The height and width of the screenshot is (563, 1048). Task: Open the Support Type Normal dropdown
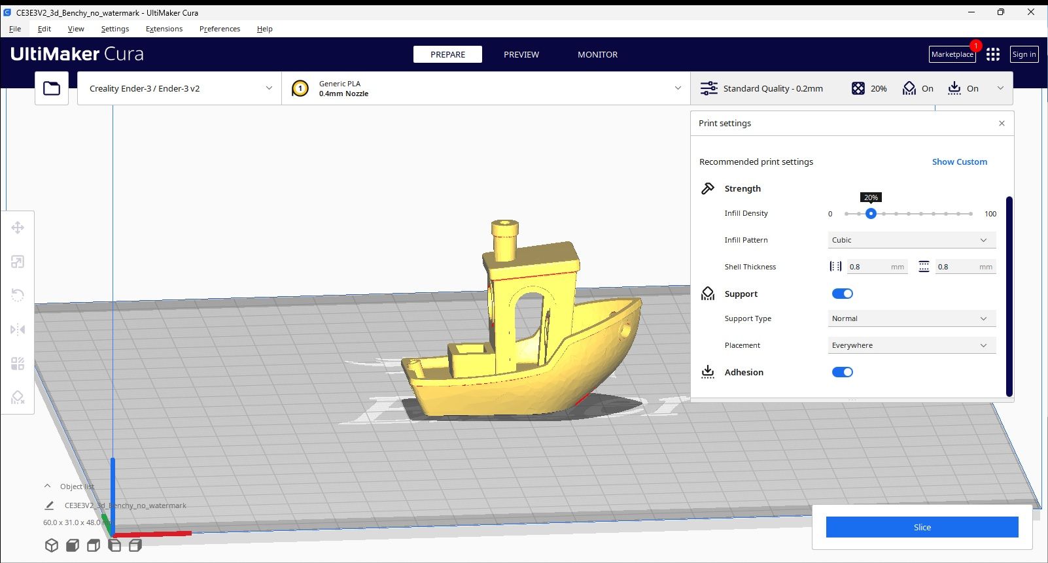point(912,318)
